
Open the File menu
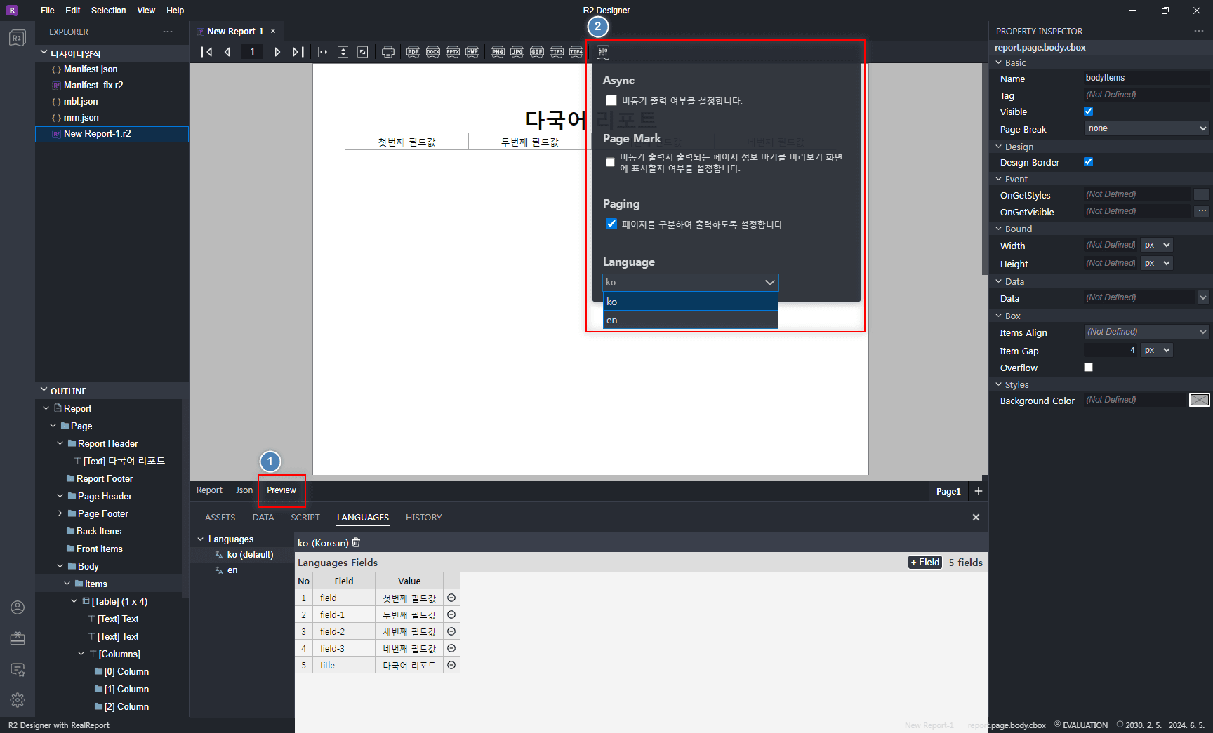(48, 11)
